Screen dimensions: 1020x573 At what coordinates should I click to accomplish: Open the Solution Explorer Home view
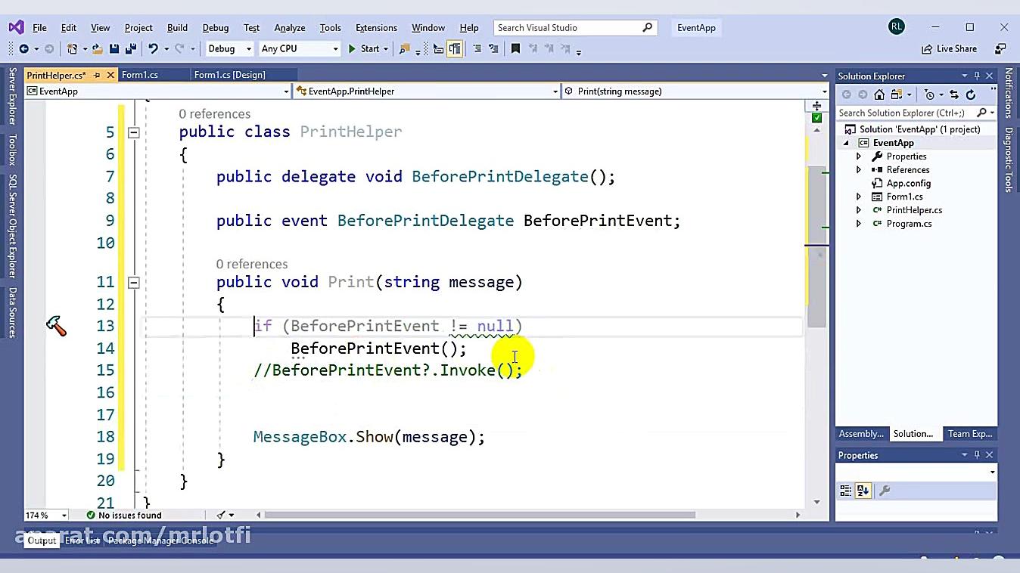point(879,94)
